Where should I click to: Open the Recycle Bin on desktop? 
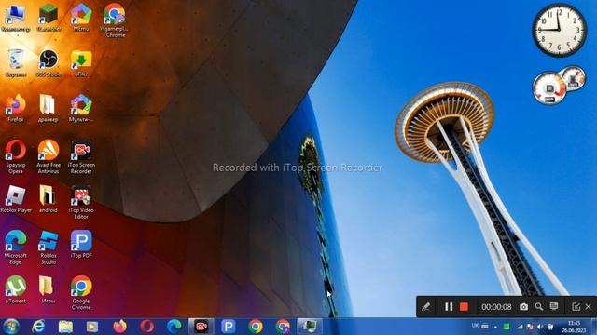pyautogui.click(x=16, y=63)
